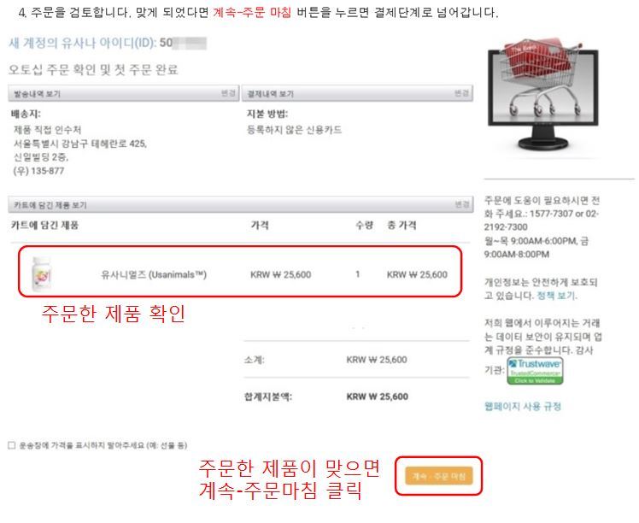The image size is (639, 523).
Task: Click the customer service phone number text
Action: pos(541,220)
